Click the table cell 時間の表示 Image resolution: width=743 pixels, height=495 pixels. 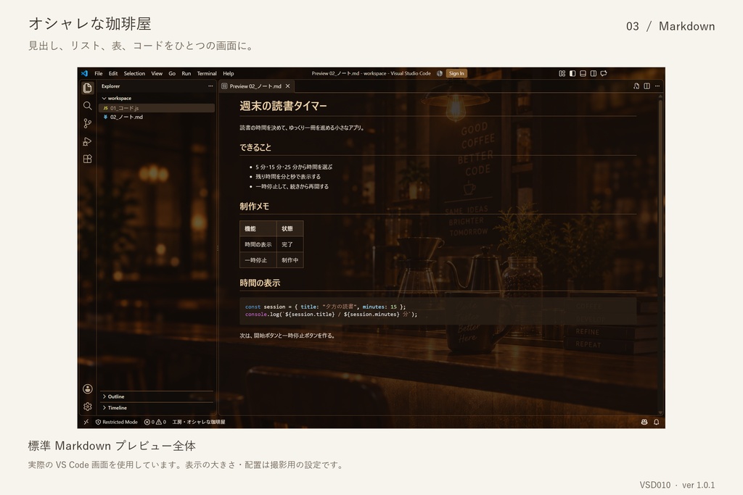(x=258, y=245)
